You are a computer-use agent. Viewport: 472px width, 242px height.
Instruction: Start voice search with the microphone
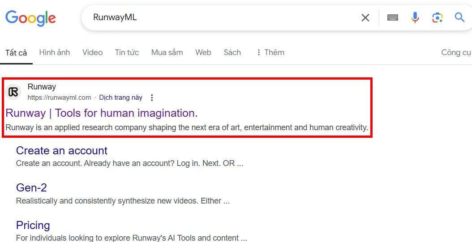tap(415, 17)
